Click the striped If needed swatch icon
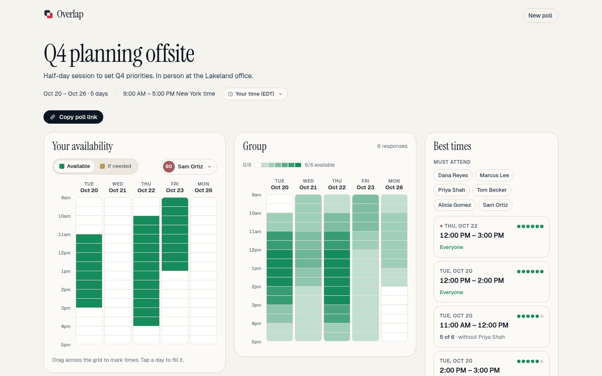 pyautogui.click(x=102, y=166)
